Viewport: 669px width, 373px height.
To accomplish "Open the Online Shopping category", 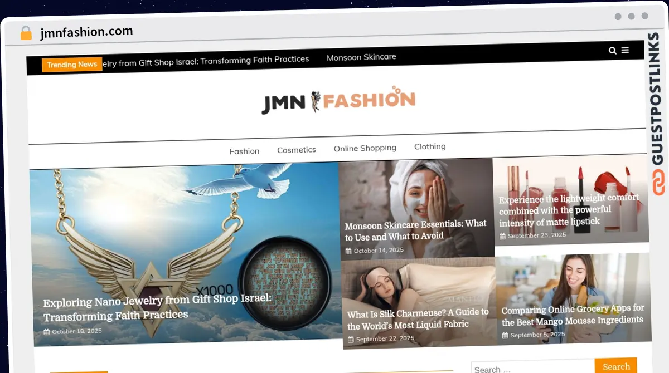I will coord(365,148).
